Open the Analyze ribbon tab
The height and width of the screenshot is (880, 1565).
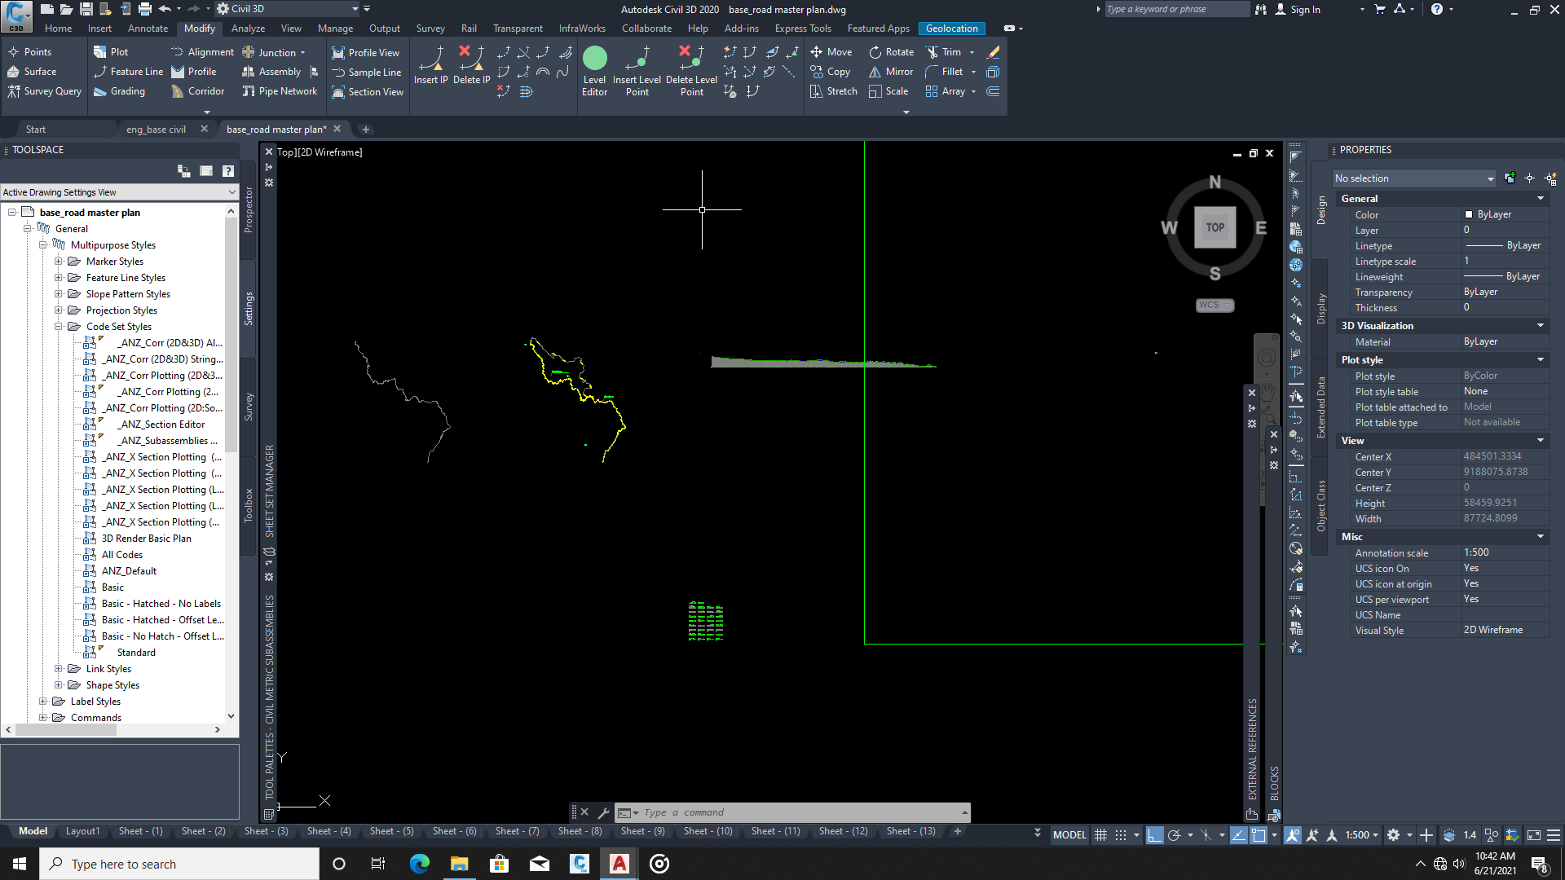pos(248,29)
